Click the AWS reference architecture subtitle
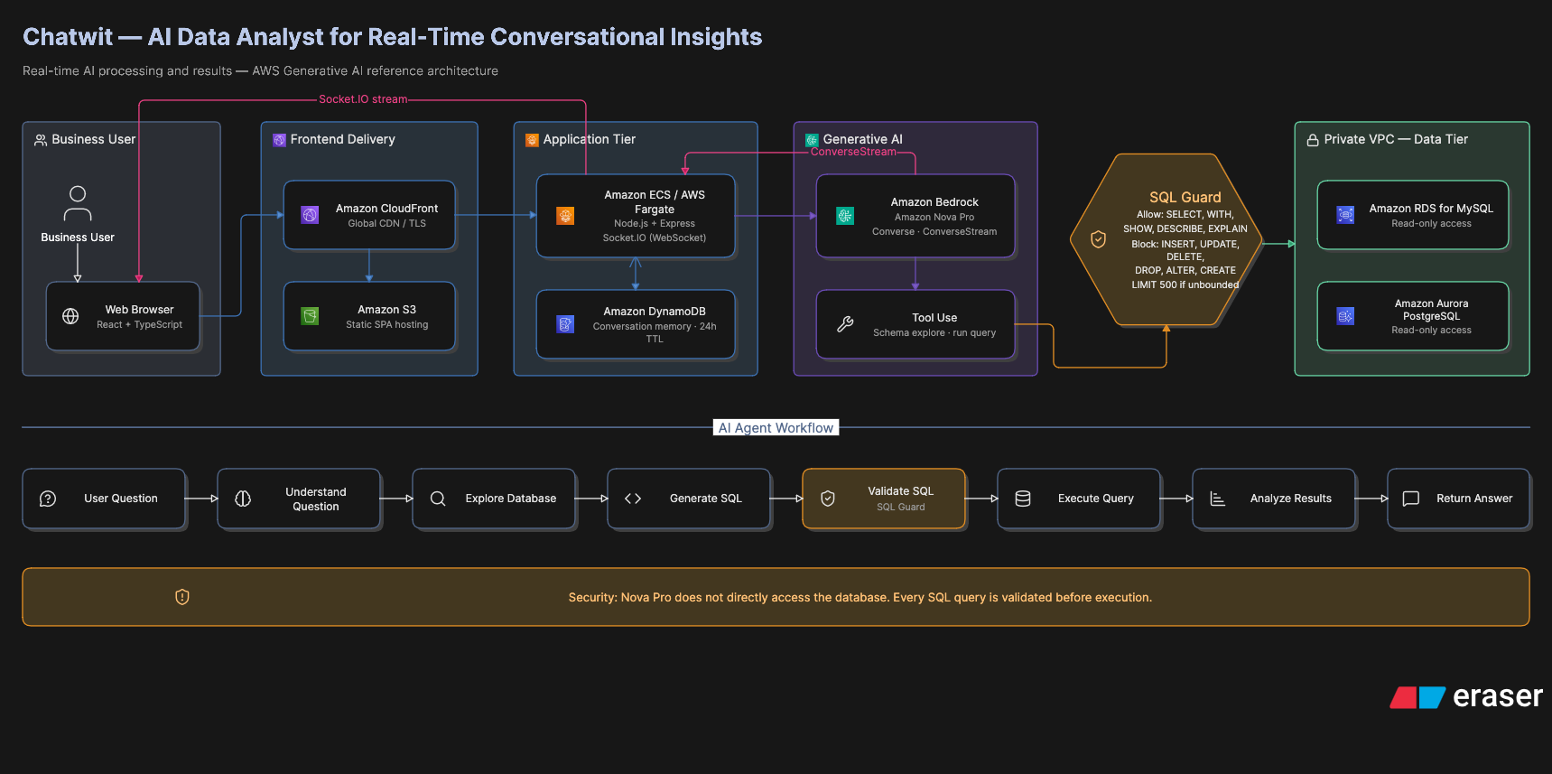Viewport: 1552px width, 774px height. tap(260, 70)
